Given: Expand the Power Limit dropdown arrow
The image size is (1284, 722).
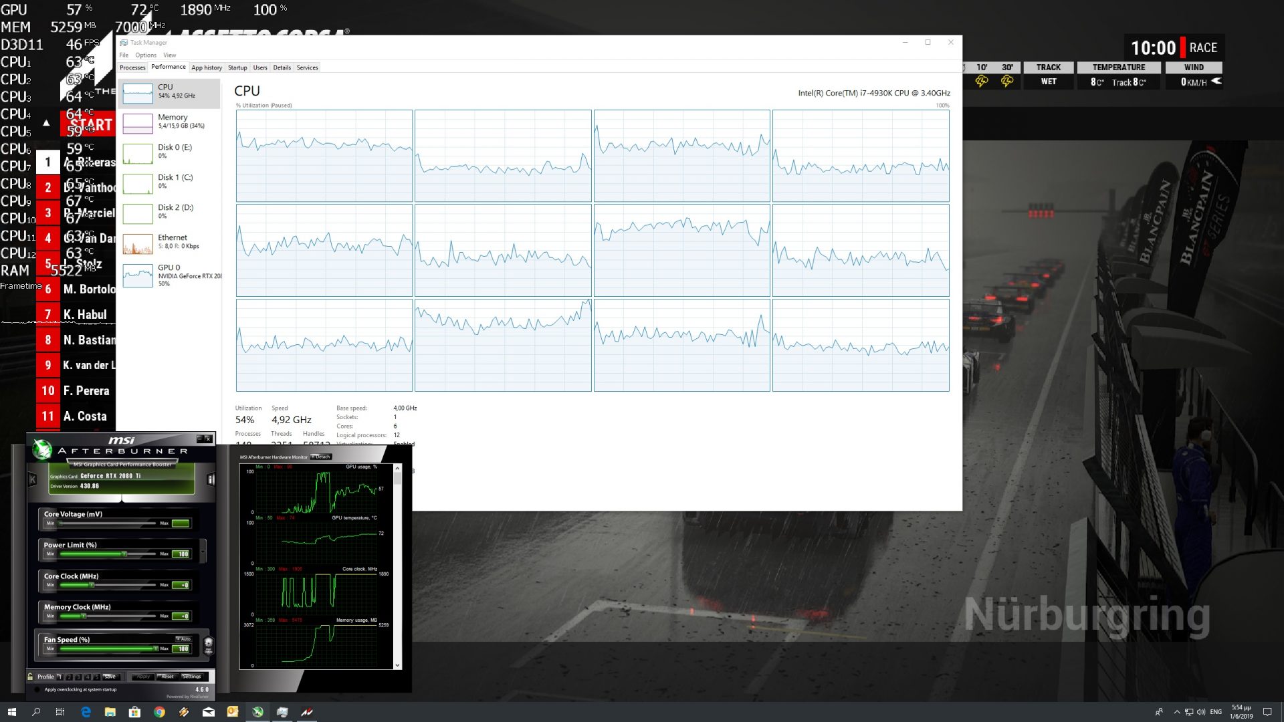Looking at the screenshot, I should pos(203,551).
